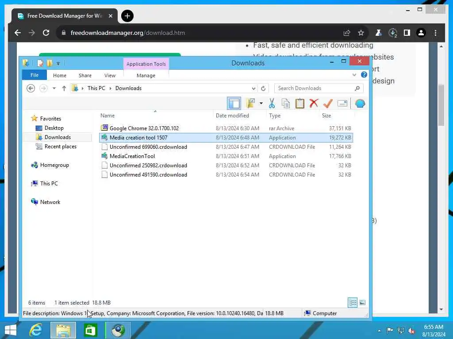Image resolution: width=453 pixels, height=339 pixels.
Task: Click the Rename icon in Explorer toolbar
Action: pos(342,103)
